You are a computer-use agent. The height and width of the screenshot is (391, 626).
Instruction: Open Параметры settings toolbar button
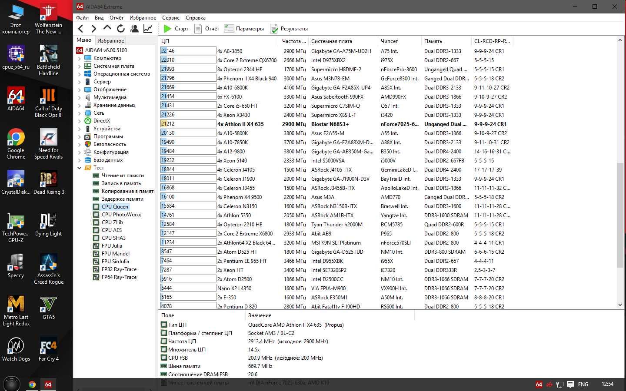click(x=244, y=29)
